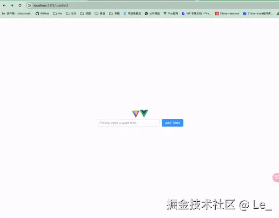The height and width of the screenshot is (218, 279).
Task: Open the 权限 bookmarks folder
Action: click(x=86, y=13)
